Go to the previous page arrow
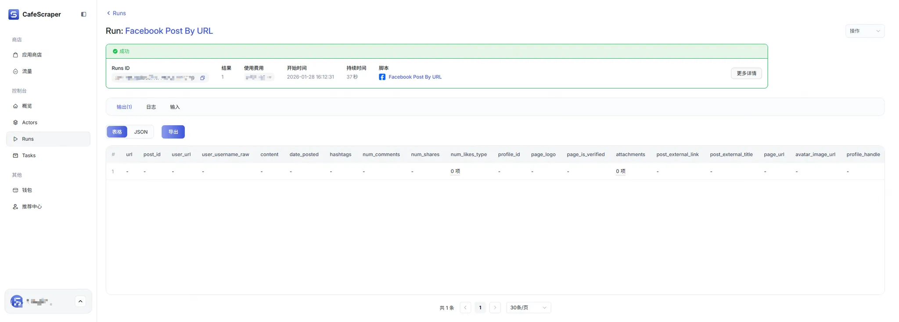 pyautogui.click(x=465, y=308)
